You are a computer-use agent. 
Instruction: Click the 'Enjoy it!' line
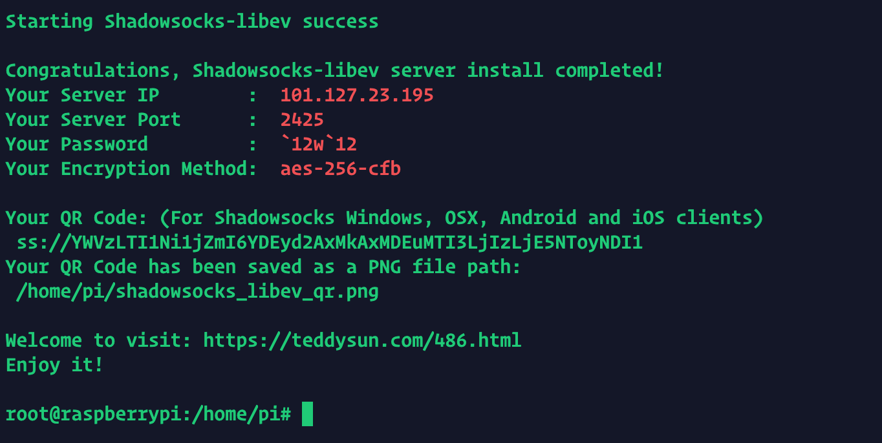[55, 366]
